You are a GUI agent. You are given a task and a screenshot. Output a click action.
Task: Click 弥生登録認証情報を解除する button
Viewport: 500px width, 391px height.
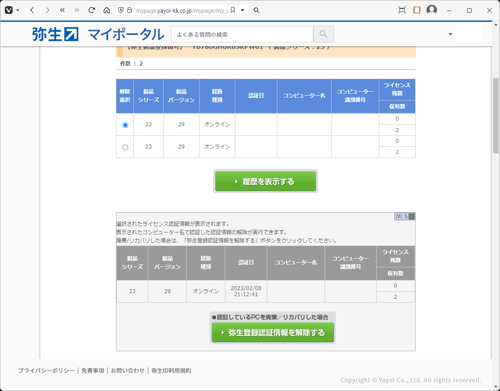pos(273,332)
